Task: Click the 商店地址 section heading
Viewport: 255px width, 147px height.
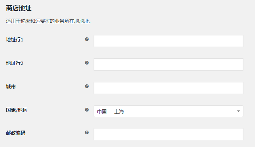Action: click(19, 8)
